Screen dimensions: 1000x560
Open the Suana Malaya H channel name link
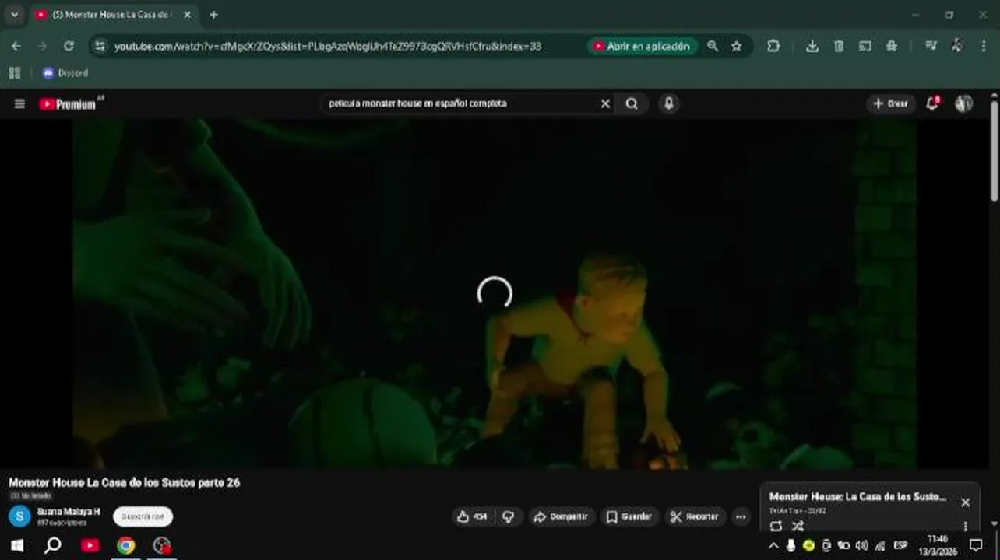point(69,511)
